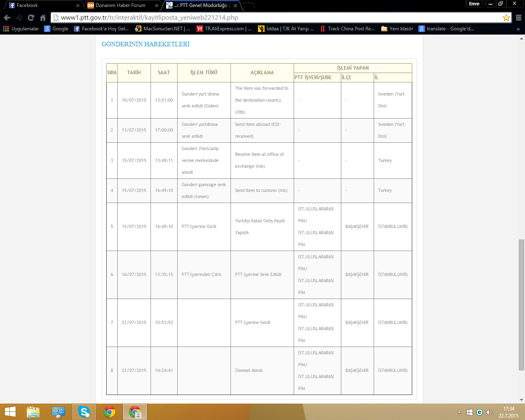Click the date 13/07/2015 cell

tap(134, 130)
